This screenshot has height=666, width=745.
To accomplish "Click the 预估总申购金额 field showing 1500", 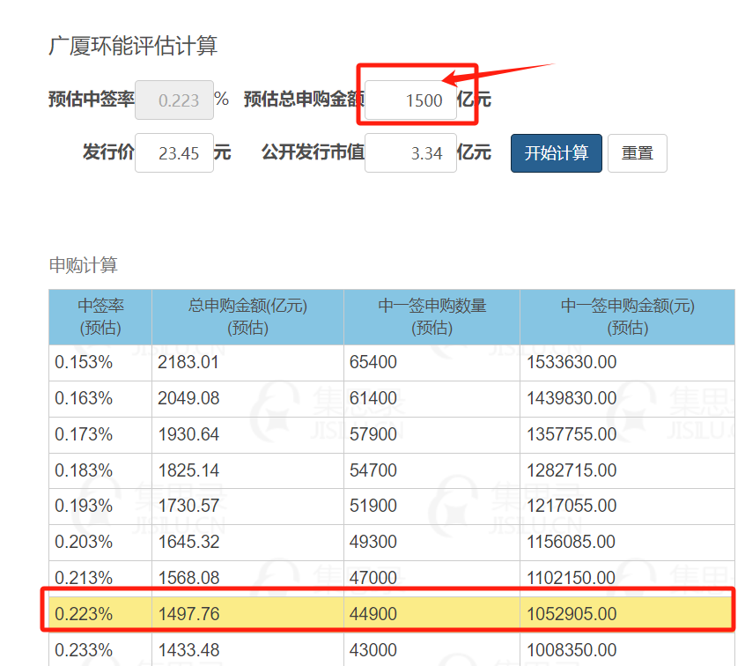I will 410,100.
